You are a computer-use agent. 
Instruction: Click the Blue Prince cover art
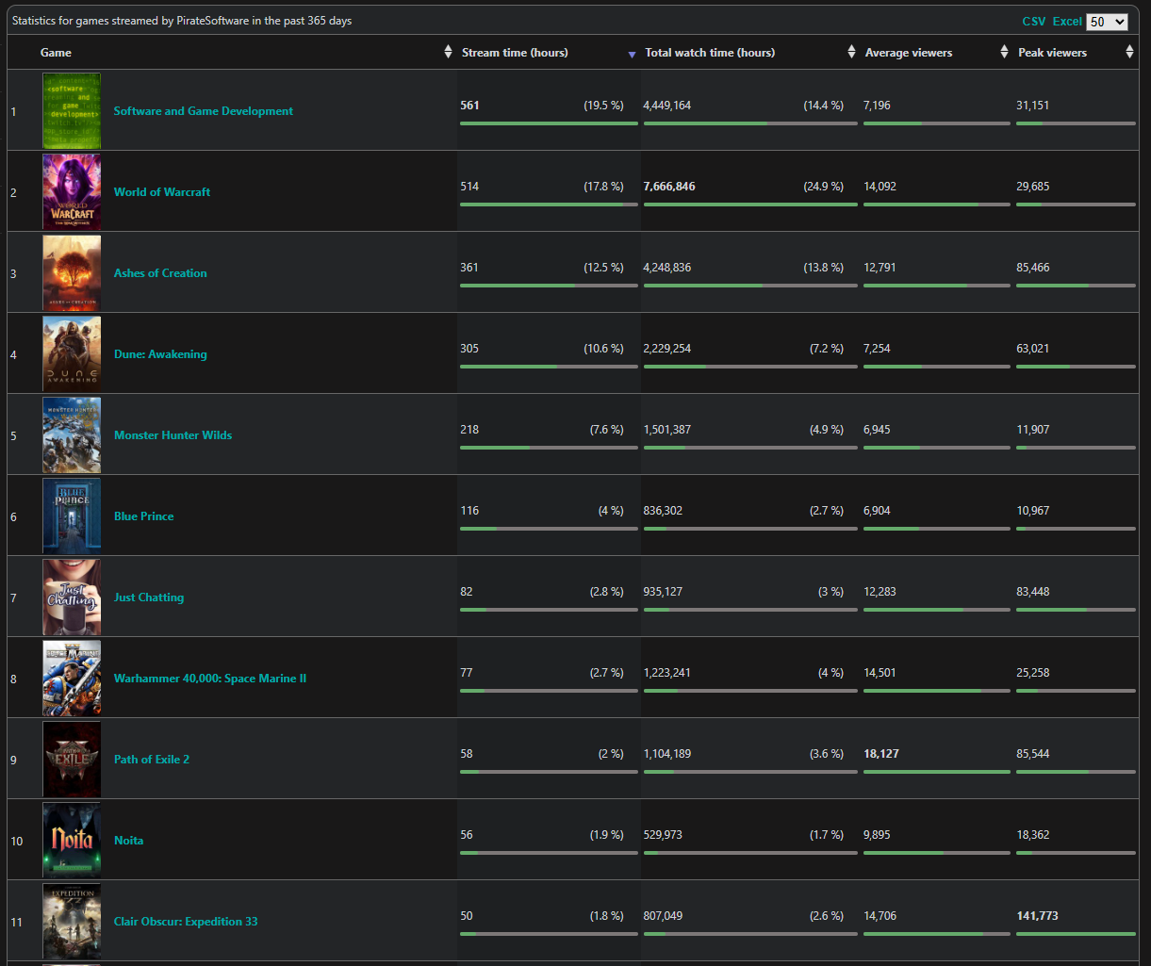pyautogui.click(x=72, y=516)
